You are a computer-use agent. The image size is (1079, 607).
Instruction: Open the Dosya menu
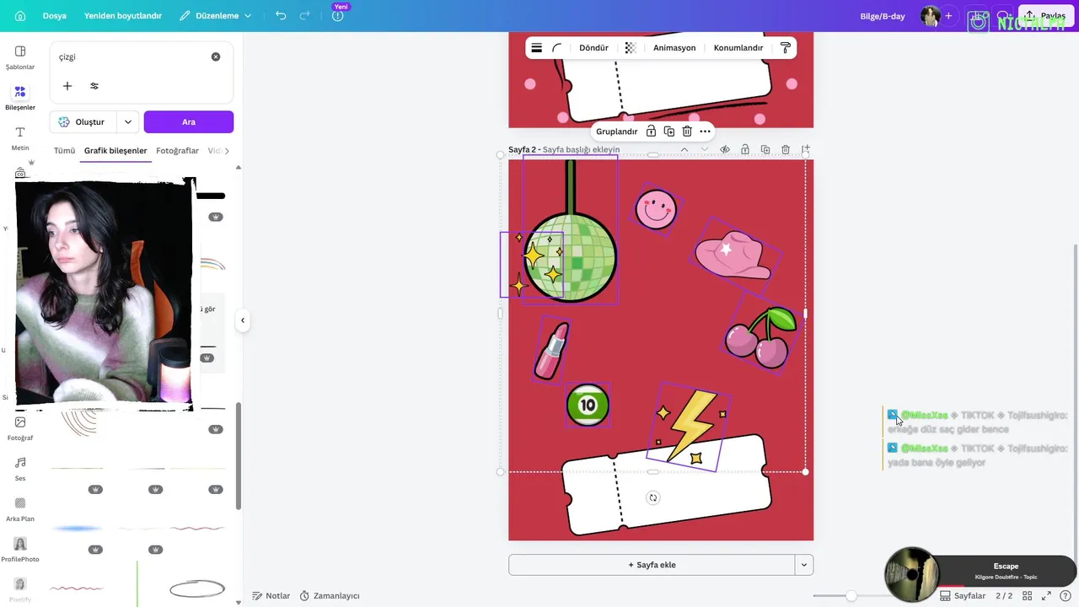pos(55,15)
